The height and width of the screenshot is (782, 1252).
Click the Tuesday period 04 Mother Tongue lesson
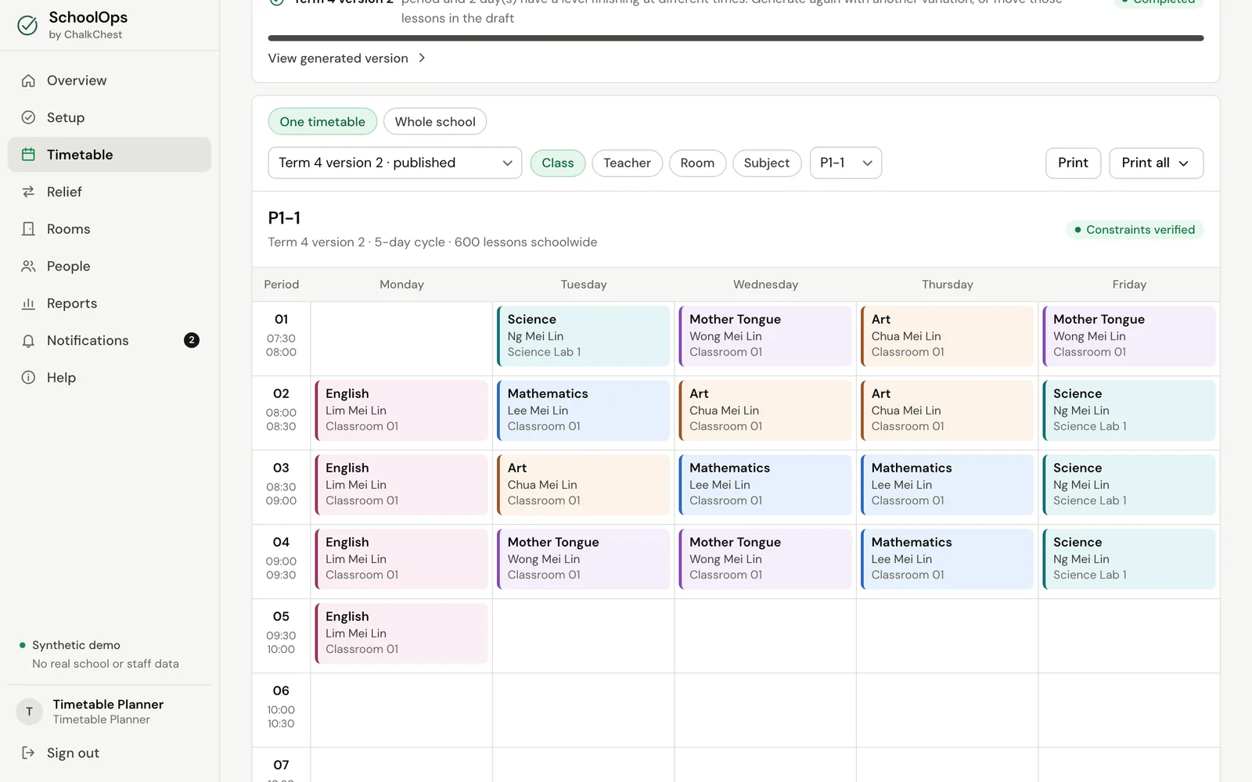(584, 559)
